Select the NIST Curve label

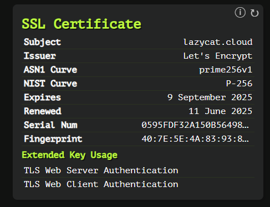(50, 84)
